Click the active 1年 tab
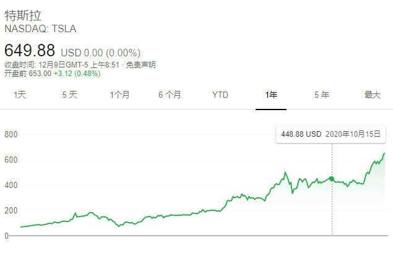Viewport: 393px width, 253px height. coord(271,95)
